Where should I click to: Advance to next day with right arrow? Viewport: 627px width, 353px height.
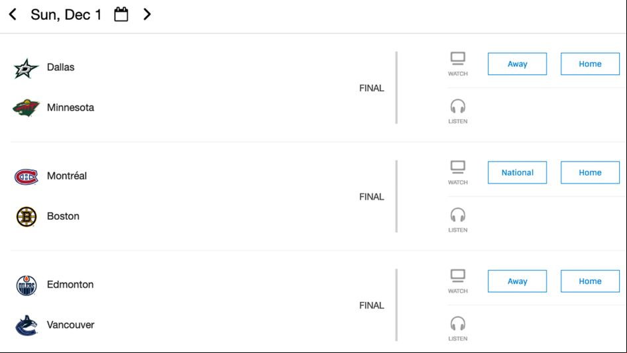147,15
